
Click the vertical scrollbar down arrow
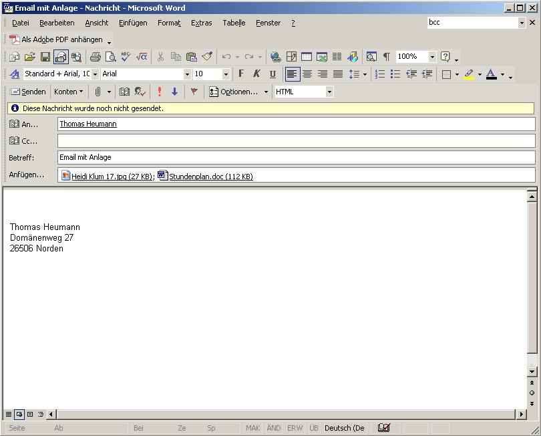[x=532, y=372]
